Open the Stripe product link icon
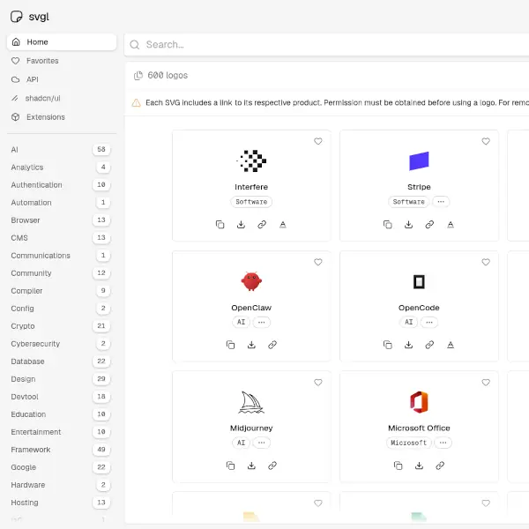The height and width of the screenshot is (529, 529). 429,224
